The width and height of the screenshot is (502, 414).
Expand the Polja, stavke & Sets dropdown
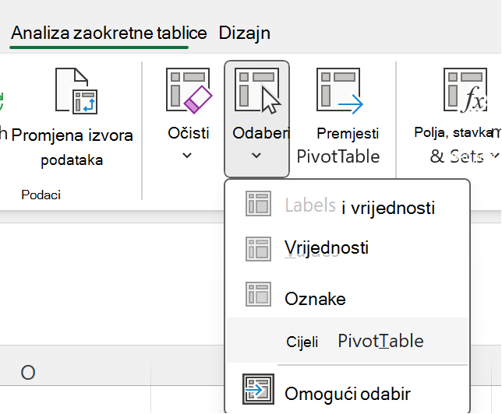point(495,156)
